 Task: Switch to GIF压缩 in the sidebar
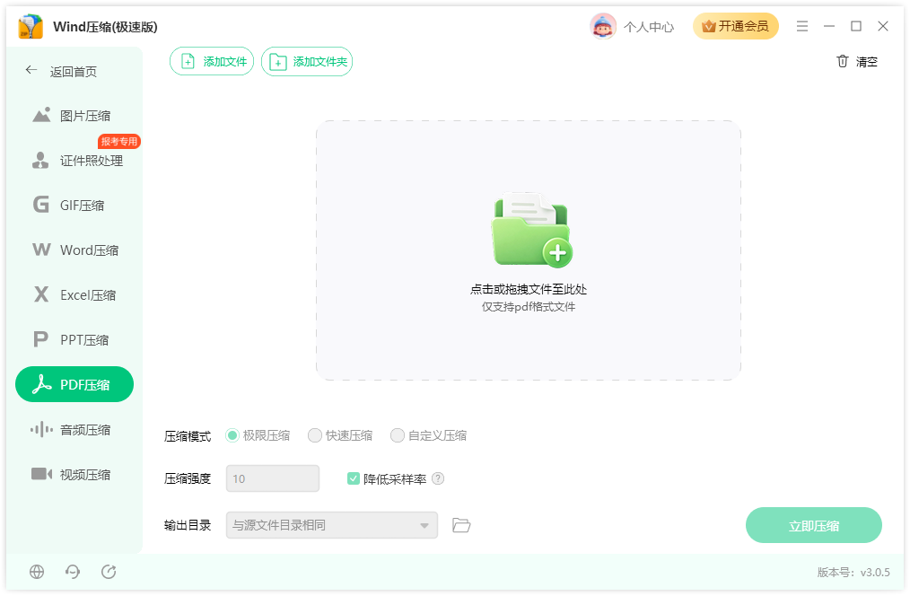pos(74,205)
